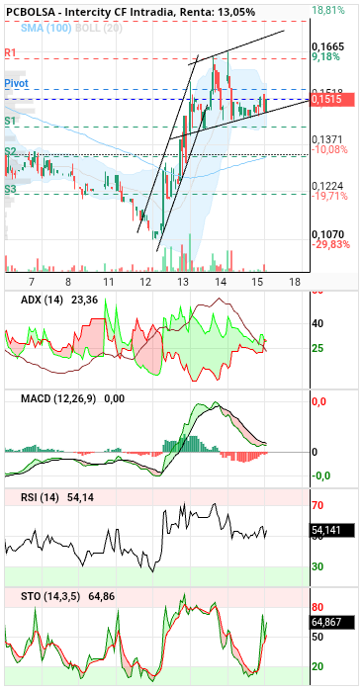Click the black RSI tag 54,141
Image resolution: width=363 pixels, height=690 pixels.
tap(332, 530)
